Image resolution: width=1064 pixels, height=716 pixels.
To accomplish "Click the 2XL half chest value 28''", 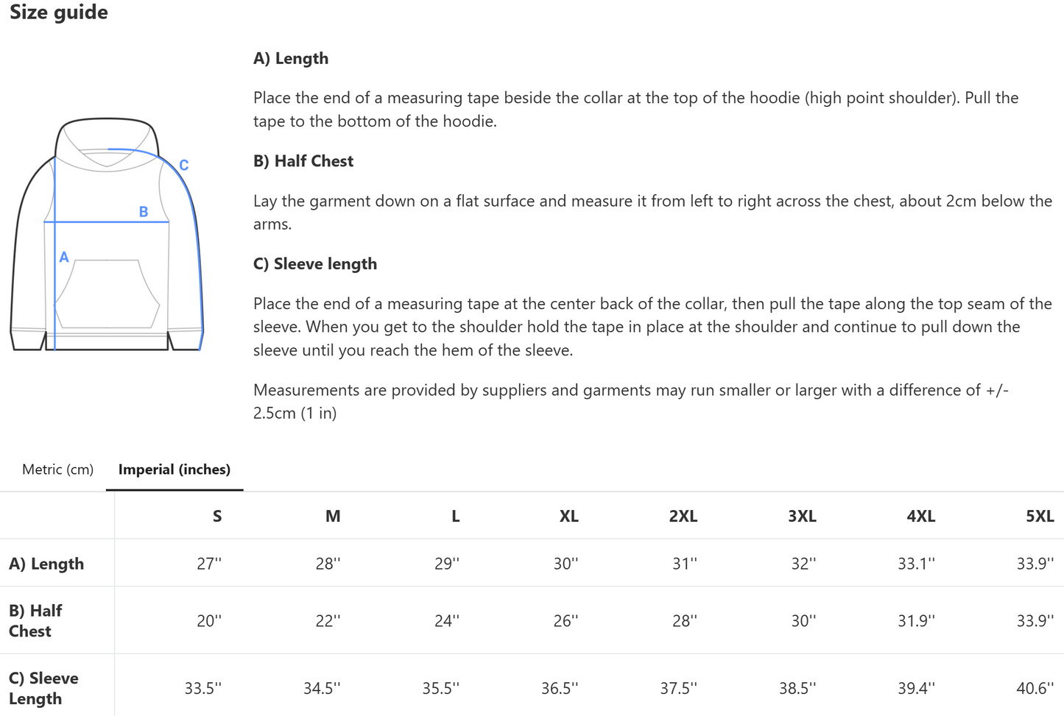I will pos(685,620).
